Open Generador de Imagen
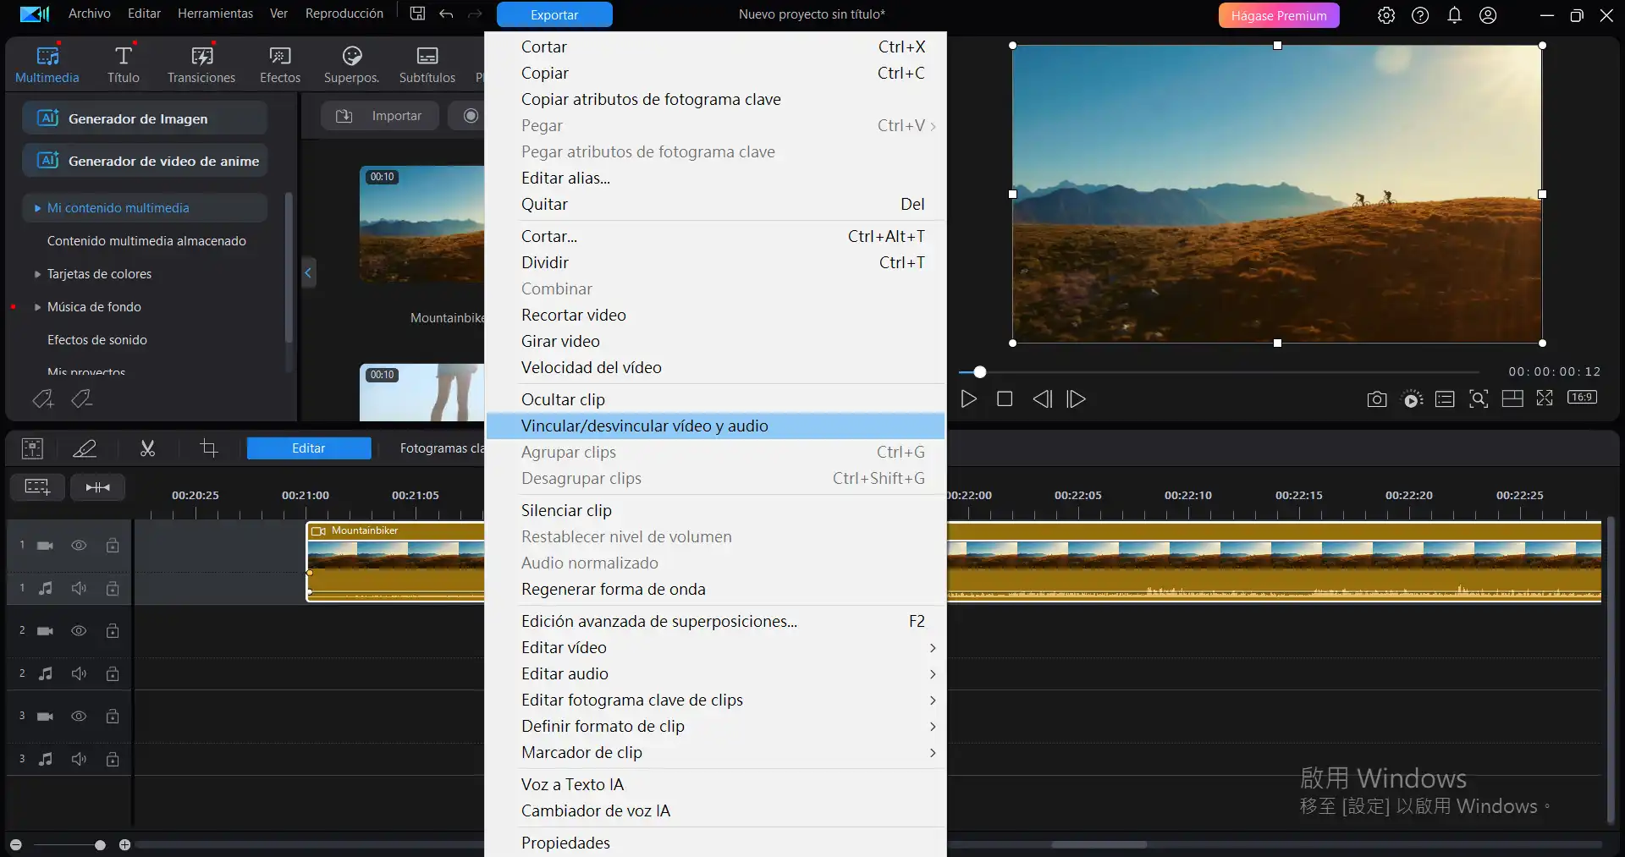1625x857 pixels. click(145, 118)
